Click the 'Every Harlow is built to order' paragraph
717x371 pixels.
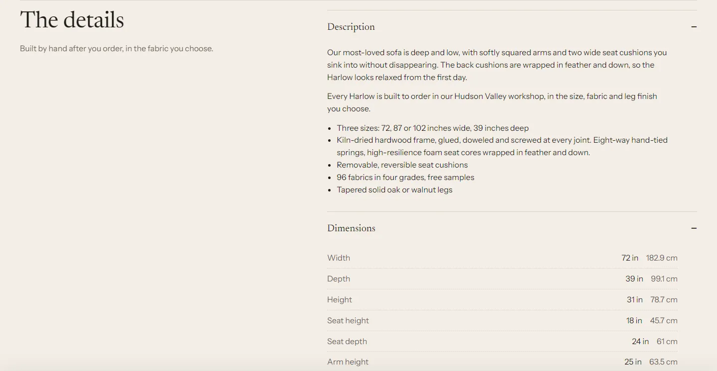tap(492, 102)
